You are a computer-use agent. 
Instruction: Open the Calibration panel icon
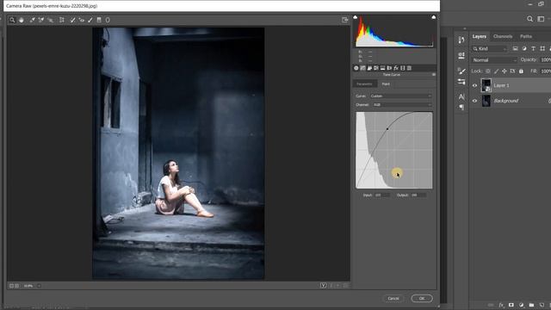click(403, 68)
